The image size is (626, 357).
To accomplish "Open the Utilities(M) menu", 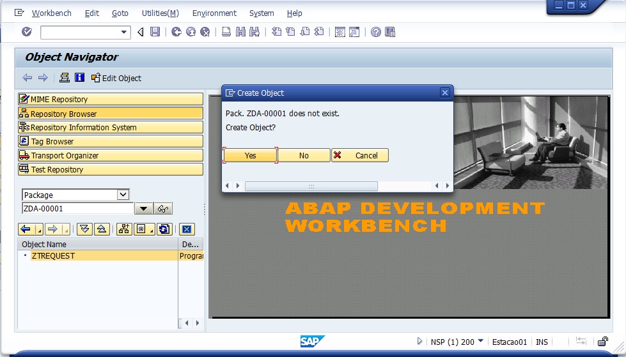I will point(160,13).
